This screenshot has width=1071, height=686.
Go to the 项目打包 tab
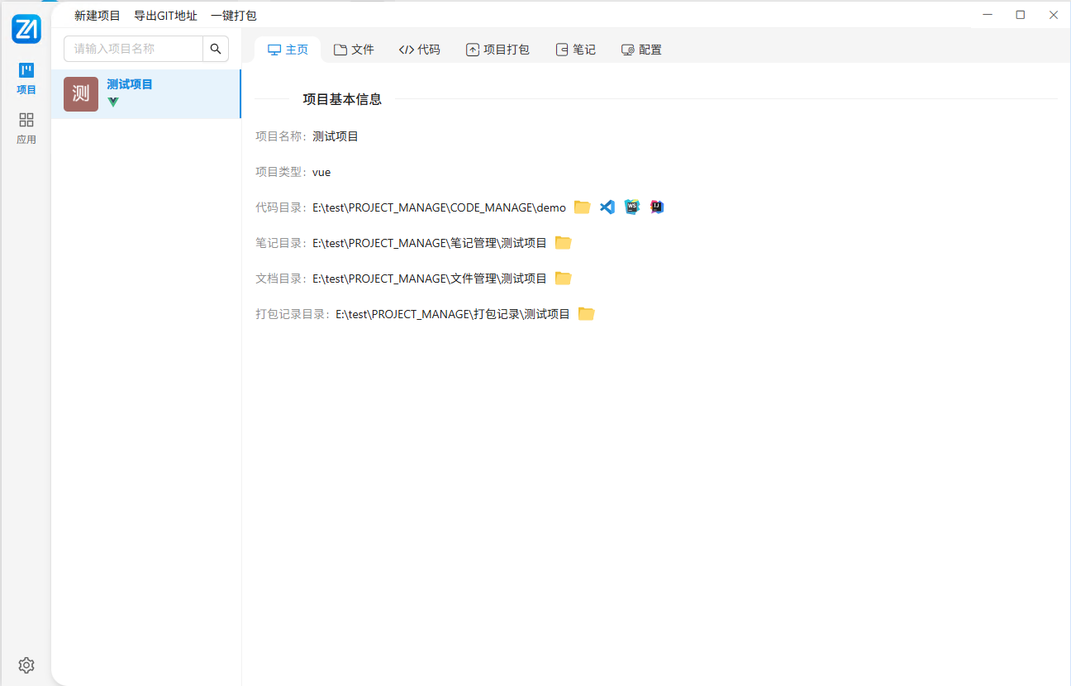pos(497,50)
